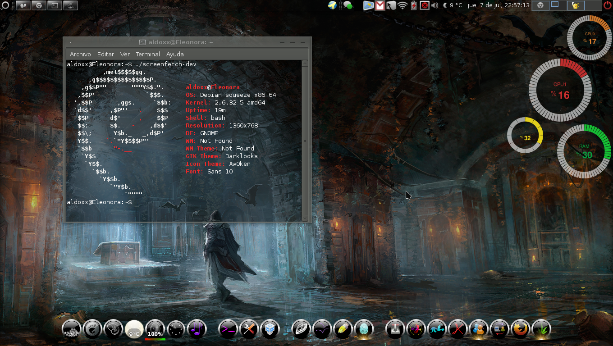Click the text "Debian squeeze x86_64"
This screenshot has height=346, width=613.
238,95
